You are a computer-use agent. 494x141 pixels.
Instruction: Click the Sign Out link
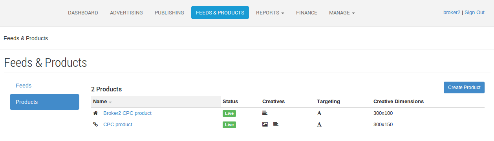click(474, 12)
